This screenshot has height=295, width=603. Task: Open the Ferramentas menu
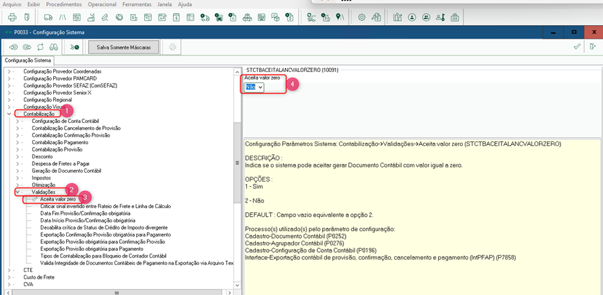coord(136,4)
